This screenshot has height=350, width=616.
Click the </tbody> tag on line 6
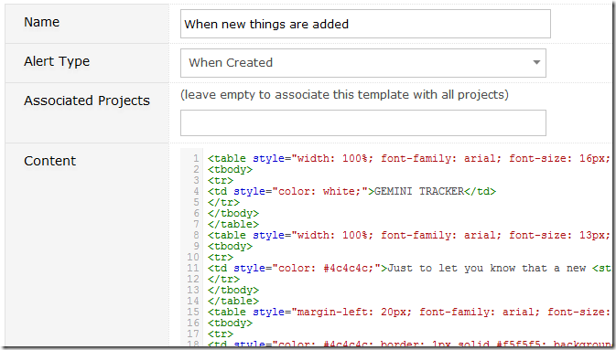pyautogui.click(x=233, y=214)
